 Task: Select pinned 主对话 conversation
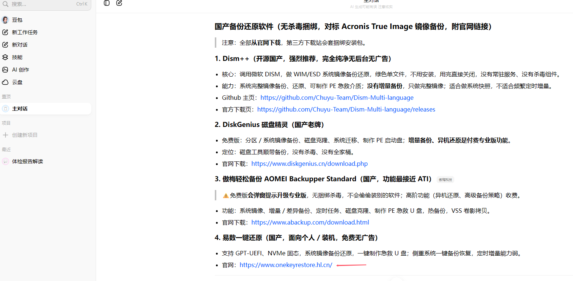click(45, 109)
